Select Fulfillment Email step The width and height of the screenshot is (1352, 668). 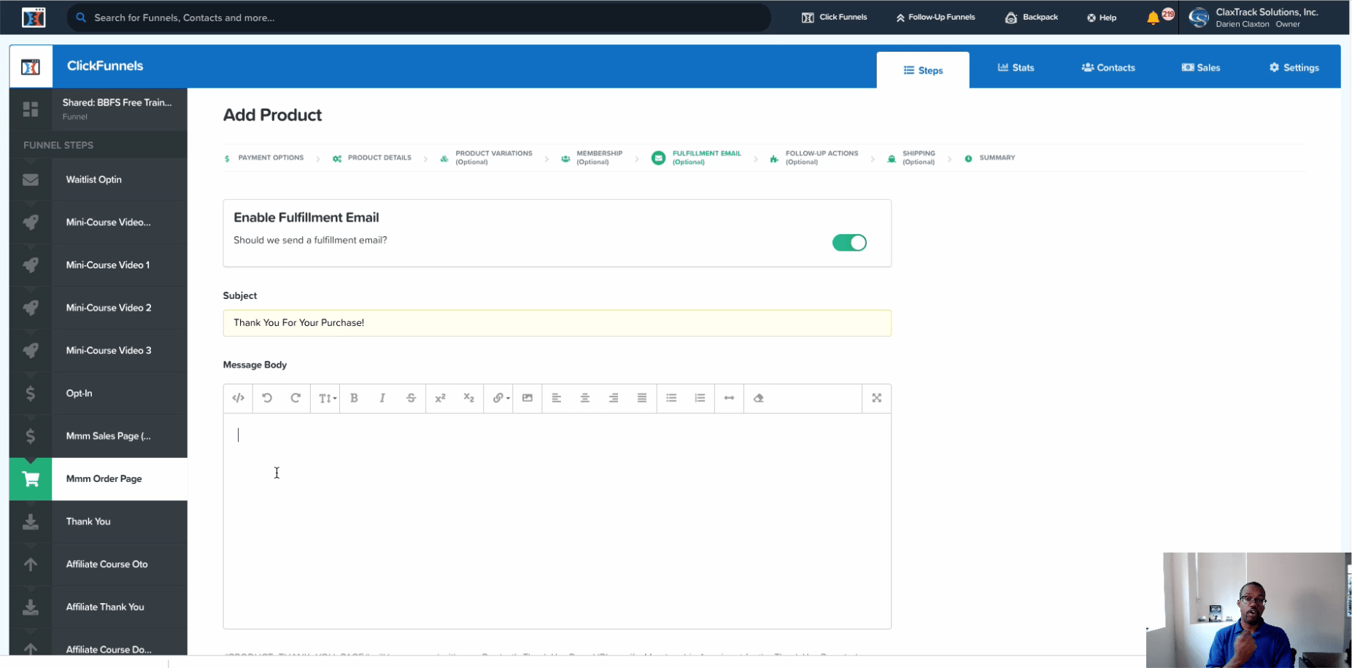[x=697, y=158]
